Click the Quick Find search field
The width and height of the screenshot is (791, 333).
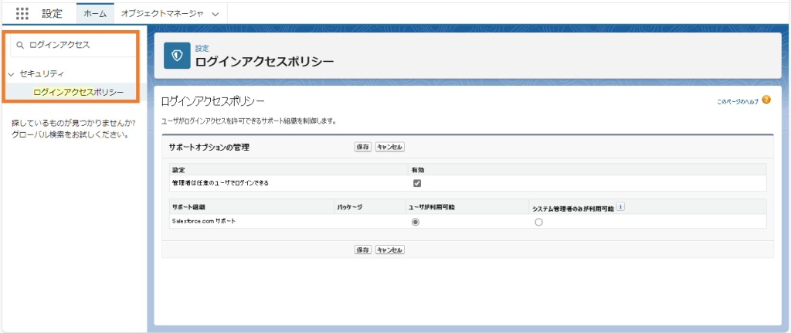(73, 45)
